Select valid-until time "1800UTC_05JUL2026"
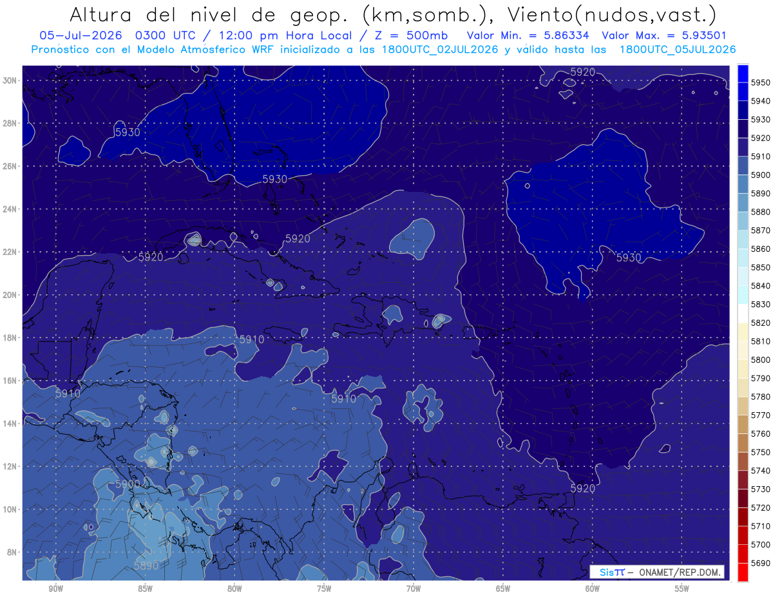Screen dimensions: 773x597 click(678, 50)
